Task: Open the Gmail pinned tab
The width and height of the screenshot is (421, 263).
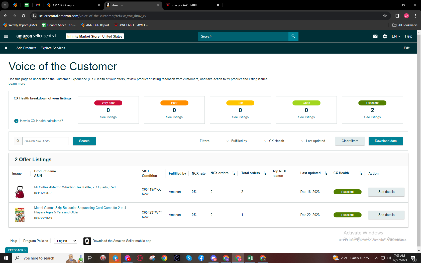Action: [38, 5]
